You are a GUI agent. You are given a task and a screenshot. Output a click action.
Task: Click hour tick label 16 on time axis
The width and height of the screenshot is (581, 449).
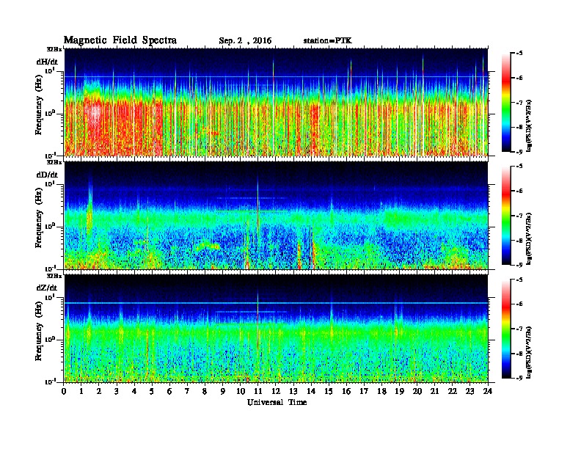[346, 392]
